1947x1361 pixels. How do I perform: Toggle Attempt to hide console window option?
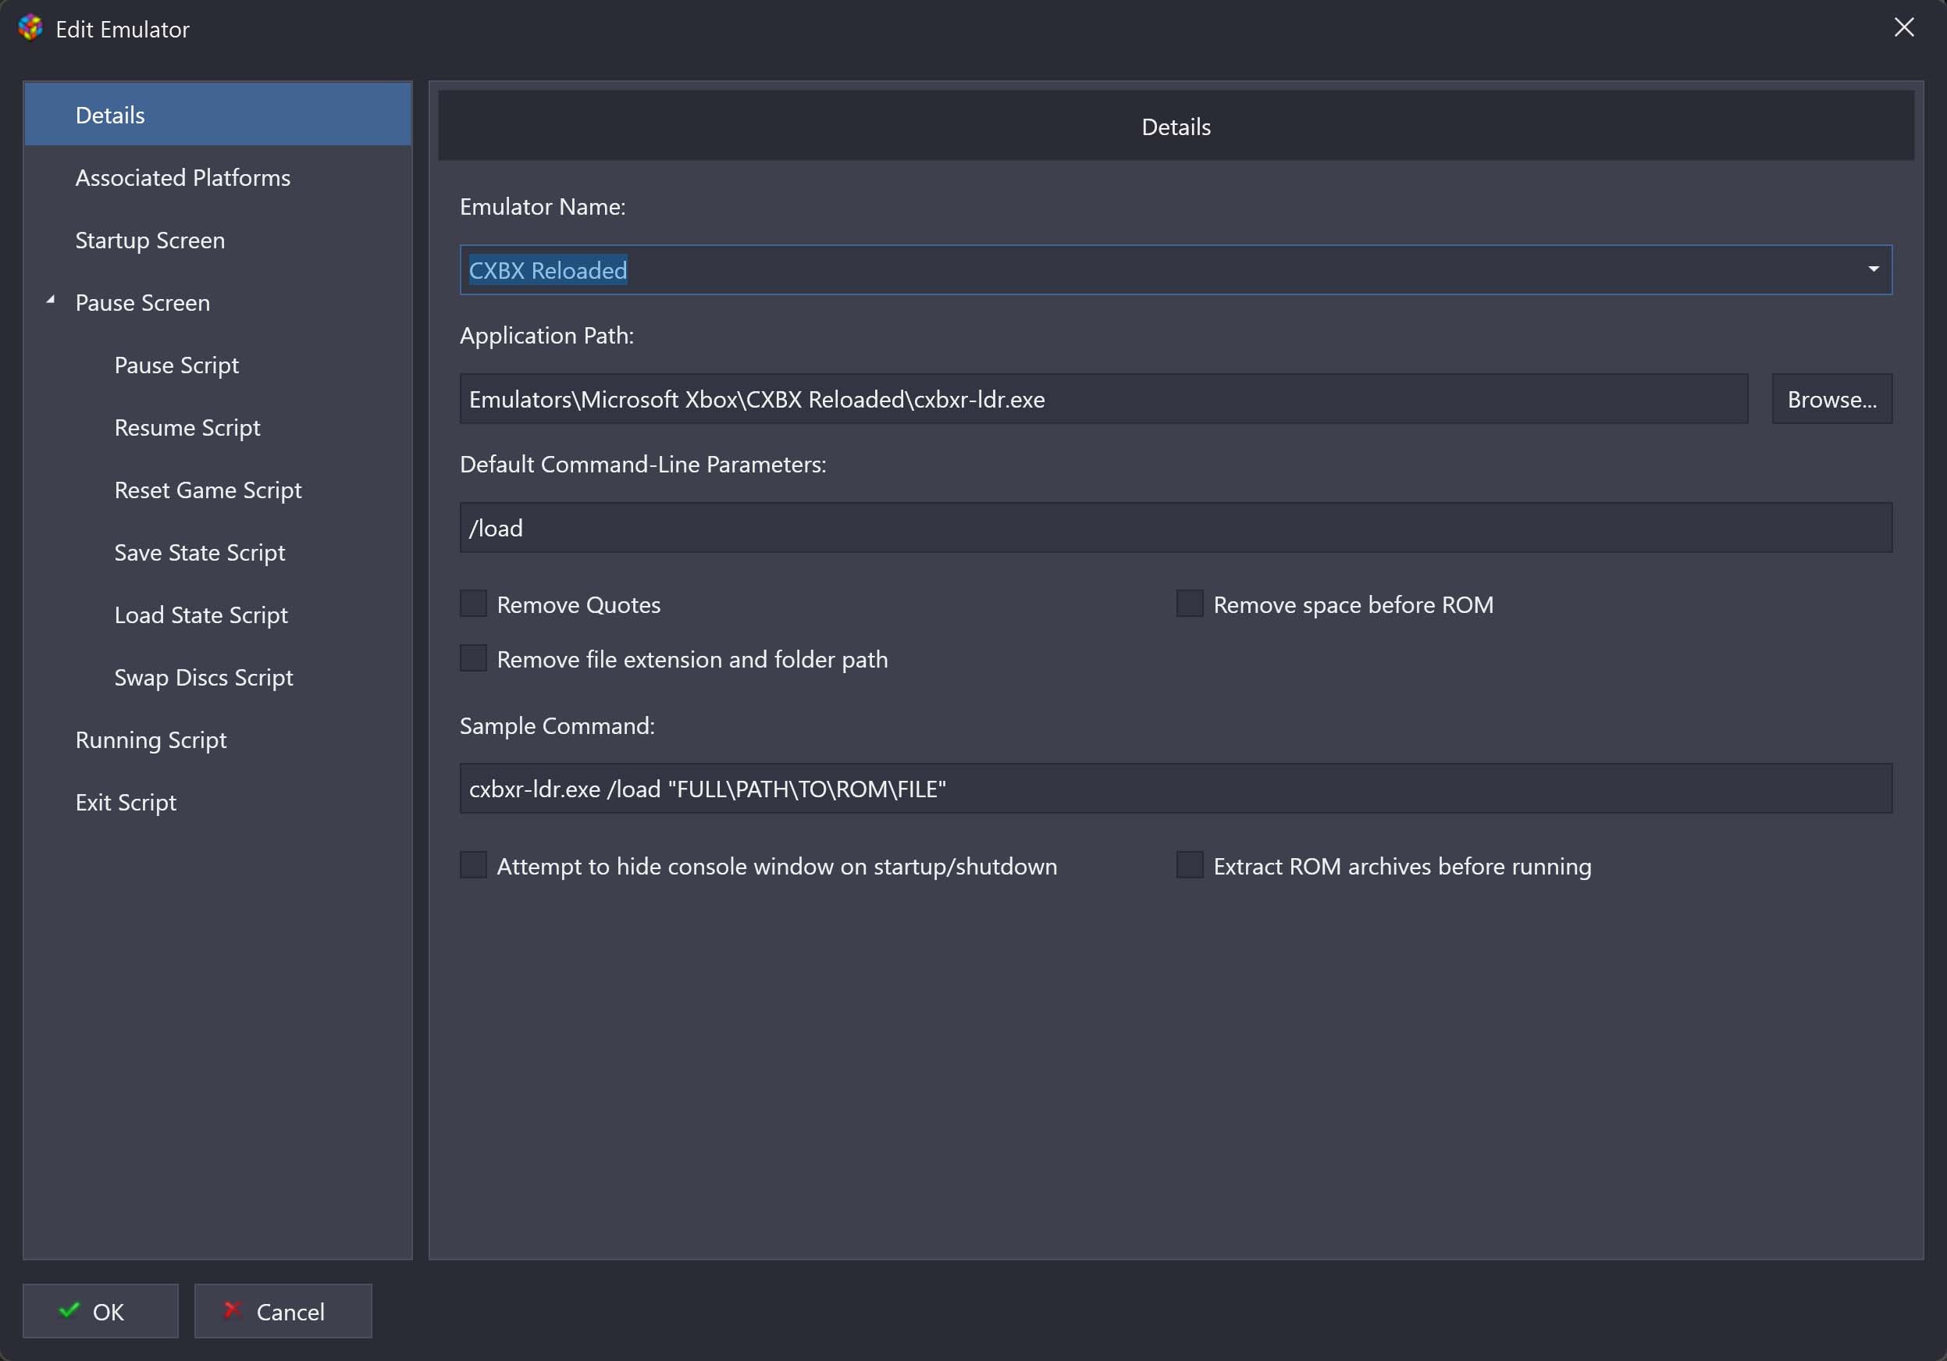point(473,865)
